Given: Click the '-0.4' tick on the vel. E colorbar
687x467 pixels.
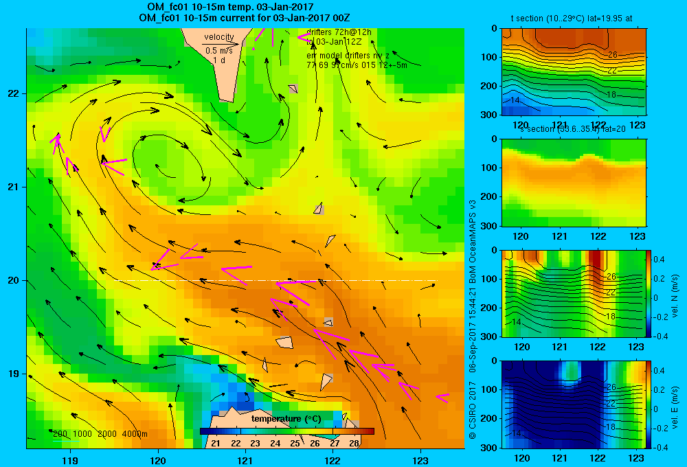Looking at the screenshot, I should tap(660, 447).
